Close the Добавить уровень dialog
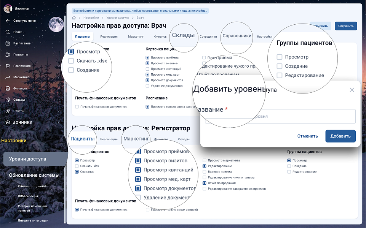This screenshot has width=366, height=228. point(352,90)
